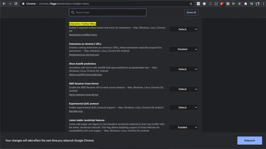This screenshot has width=266, height=149.
Task: Click the green play triangle extension icon
Action: (234, 4)
